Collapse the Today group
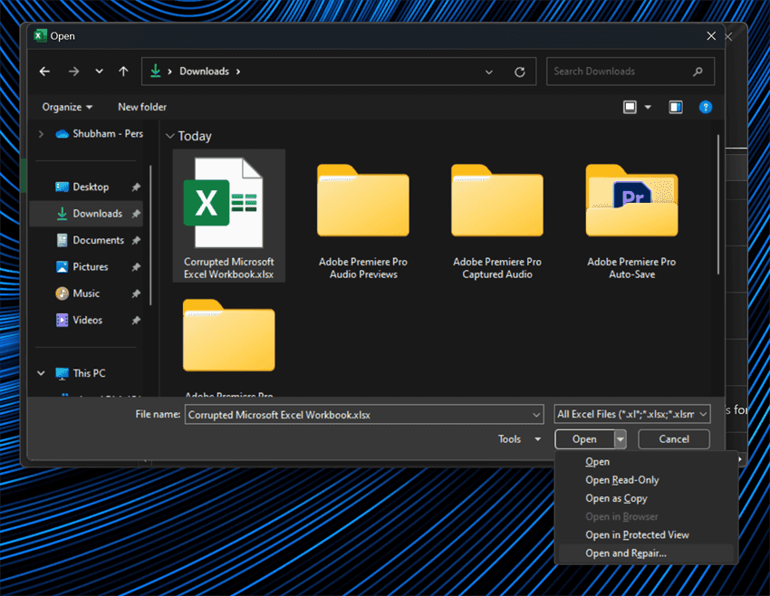The width and height of the screenshot is (770, 596). point(170,136)
